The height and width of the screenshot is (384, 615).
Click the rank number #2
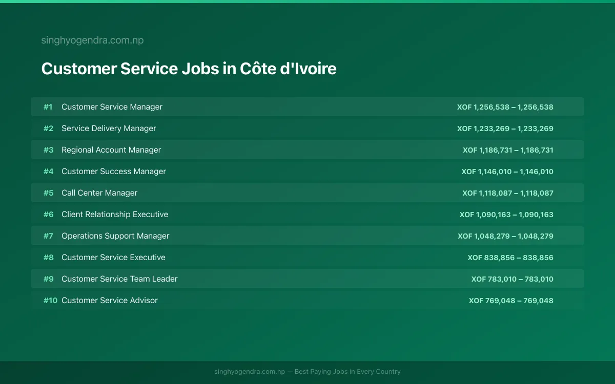click(x=48, y=129)
